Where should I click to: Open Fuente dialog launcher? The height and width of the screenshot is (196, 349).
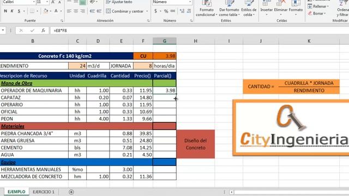pos(62,21)
